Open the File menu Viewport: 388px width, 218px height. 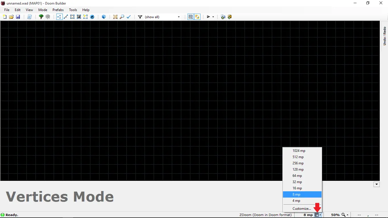coord(7,10)
